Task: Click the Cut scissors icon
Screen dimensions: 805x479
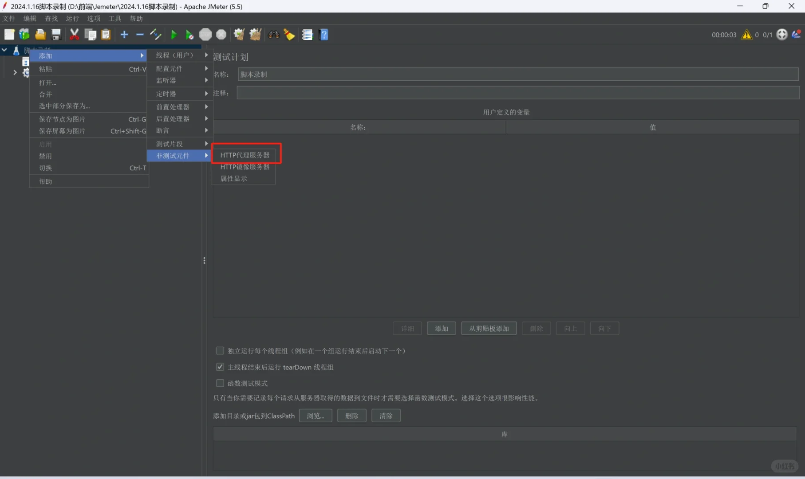Action: [x=75, y=35]
